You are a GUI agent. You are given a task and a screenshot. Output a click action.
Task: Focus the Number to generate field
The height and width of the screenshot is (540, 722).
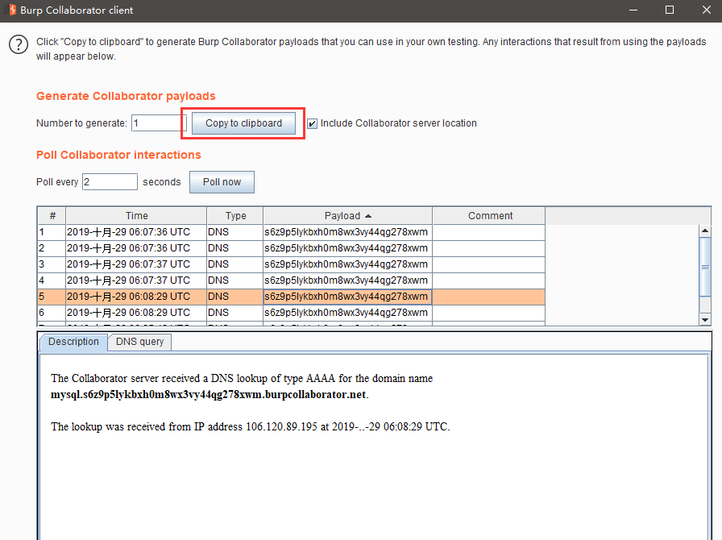(x=159, y=123)
